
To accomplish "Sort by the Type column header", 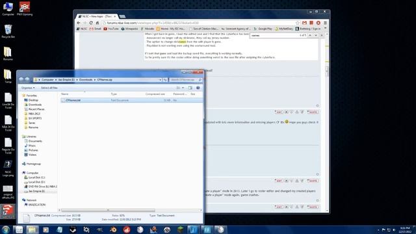I will [x=114, y=94].
